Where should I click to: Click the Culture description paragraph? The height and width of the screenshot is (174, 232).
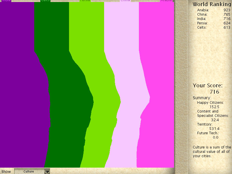(x=212, y=151)
